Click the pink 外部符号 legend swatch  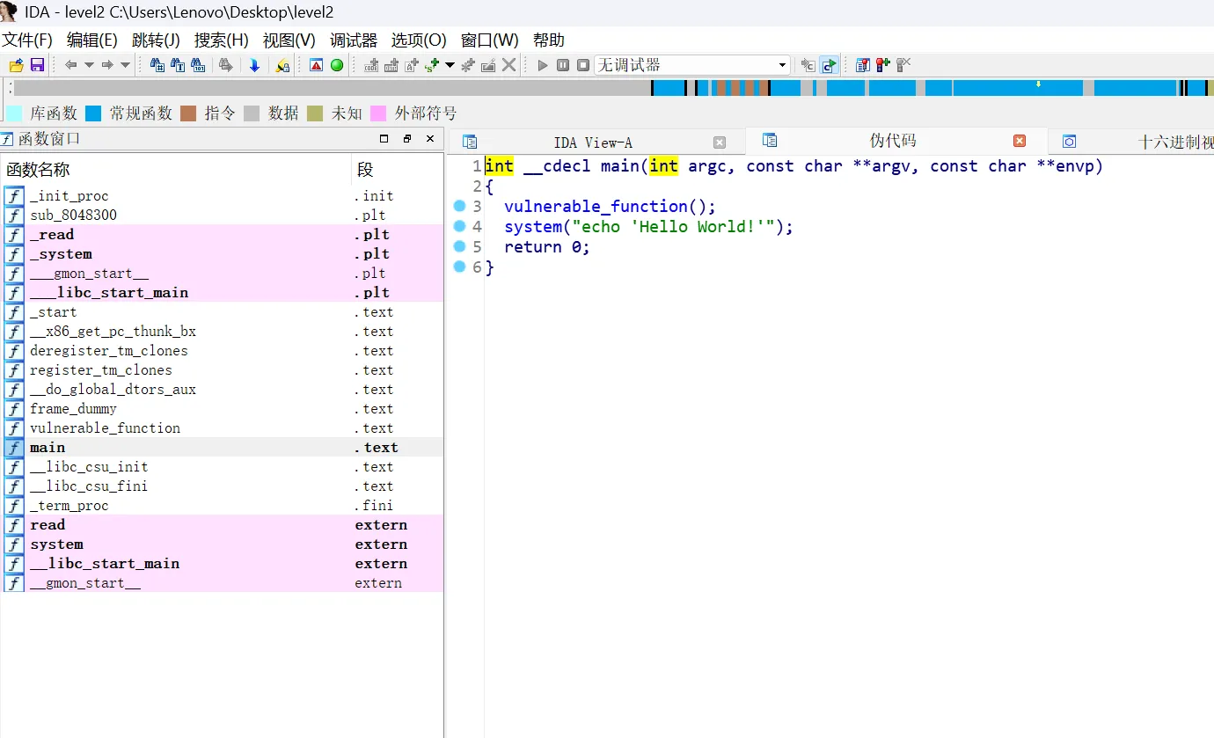click(378, 113)
